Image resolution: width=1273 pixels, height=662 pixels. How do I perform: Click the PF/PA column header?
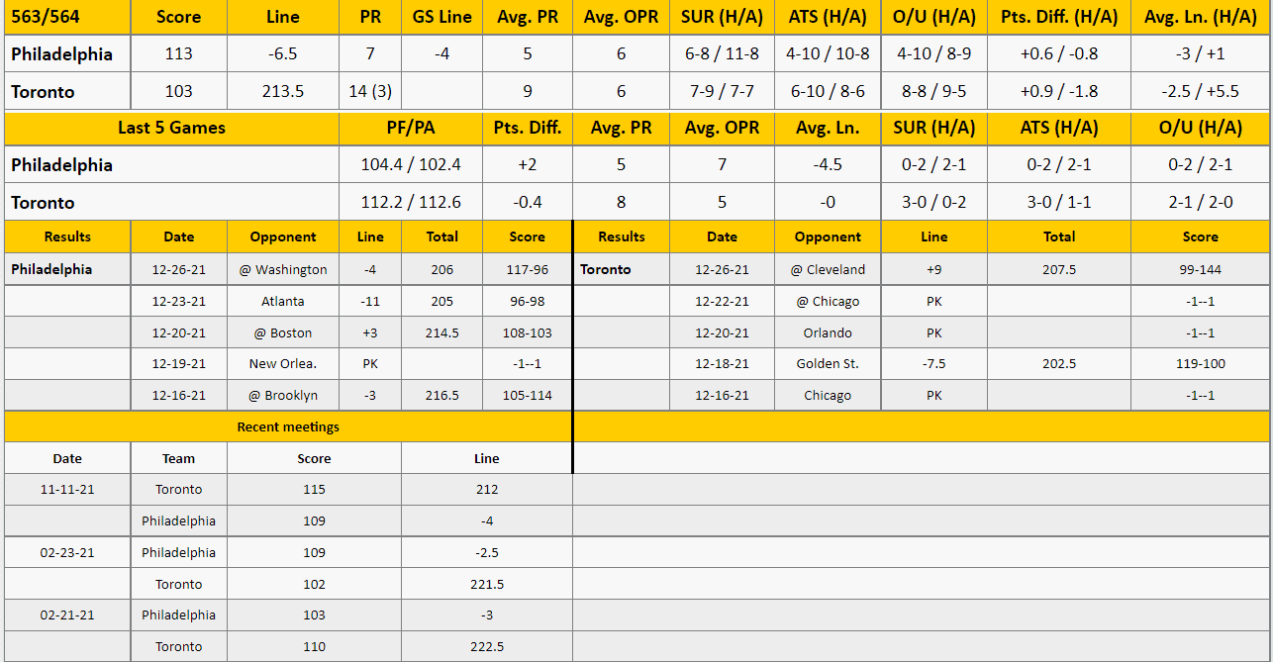tap(411, 128)
